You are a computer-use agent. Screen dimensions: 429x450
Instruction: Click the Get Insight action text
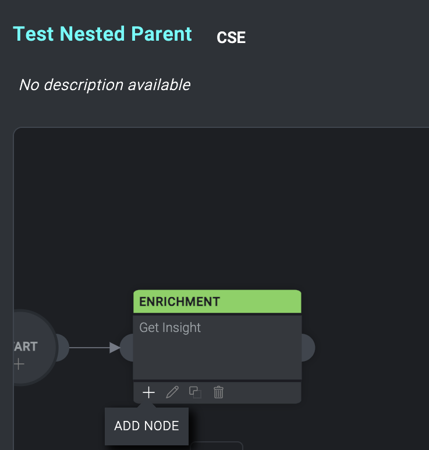point(170,327)
